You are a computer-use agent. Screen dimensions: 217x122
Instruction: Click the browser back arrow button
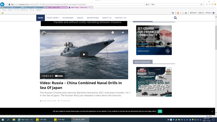point(2,4)
